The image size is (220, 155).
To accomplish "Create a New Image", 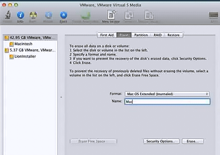I will [111, 15].
